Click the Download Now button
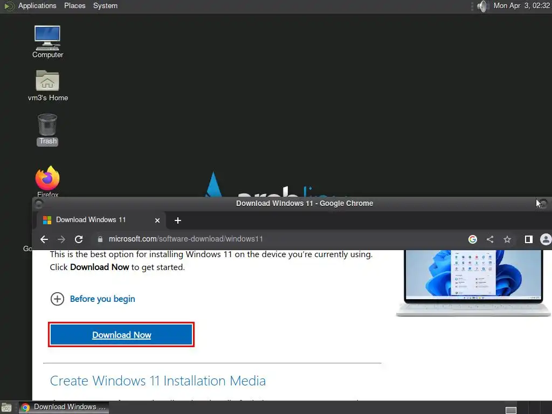This screenshot has width=552, height=414. pos(121,334)
